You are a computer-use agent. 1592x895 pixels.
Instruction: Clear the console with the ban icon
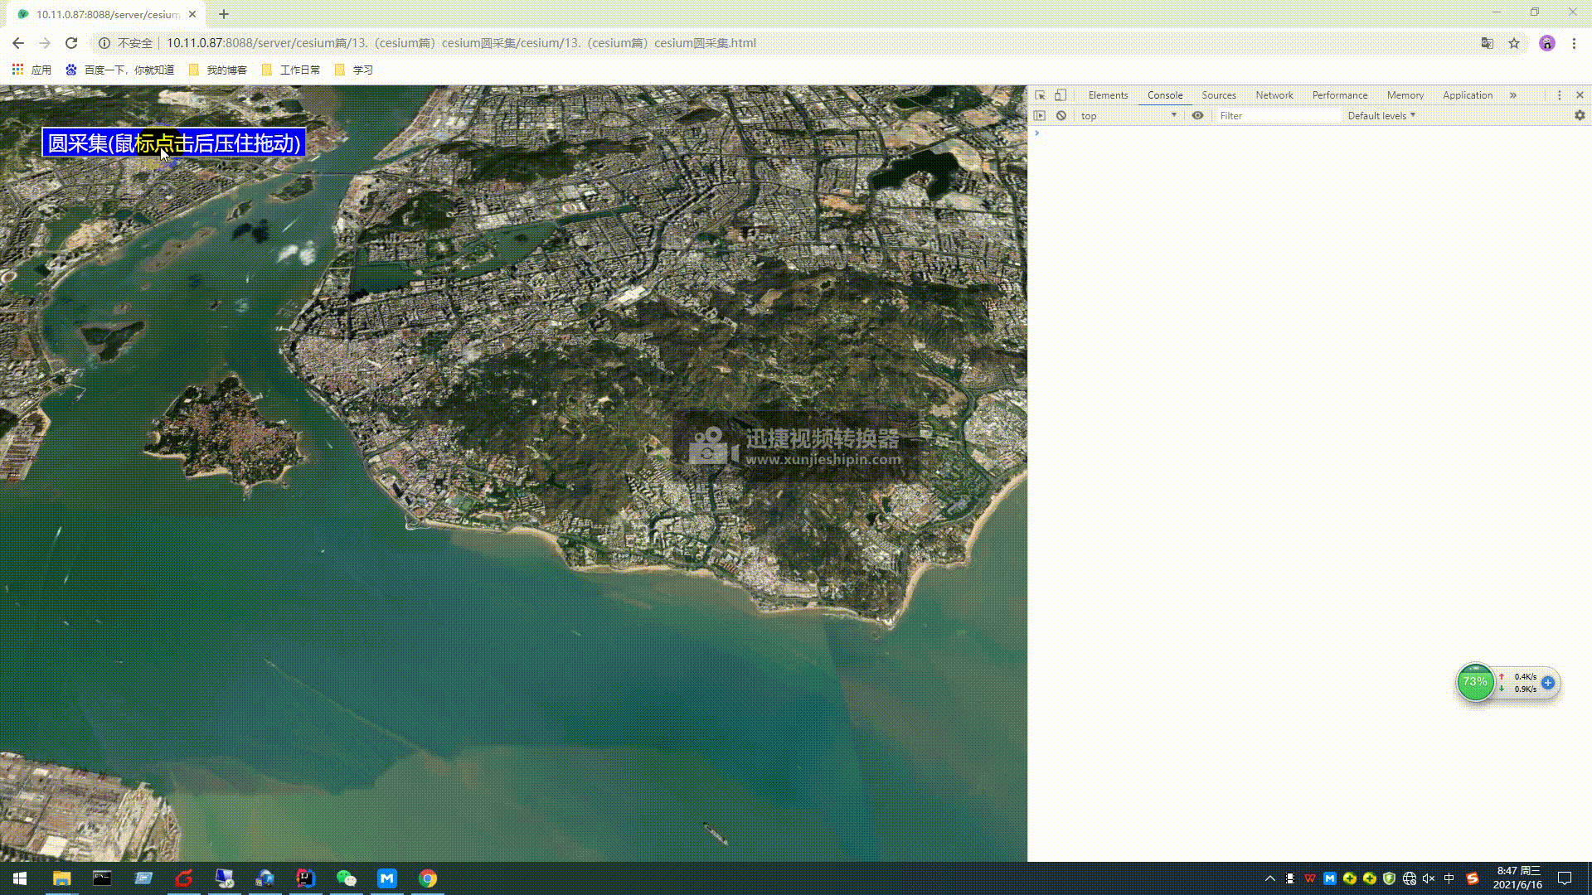pos(1061,116)
